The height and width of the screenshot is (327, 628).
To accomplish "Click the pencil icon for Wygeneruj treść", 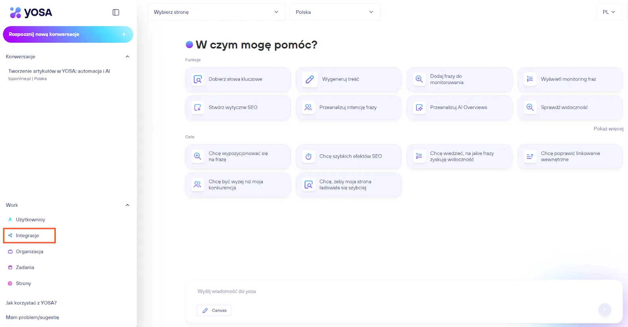I will (310, 79).
